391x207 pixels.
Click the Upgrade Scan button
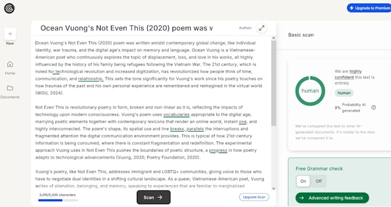tap(254, 197)
